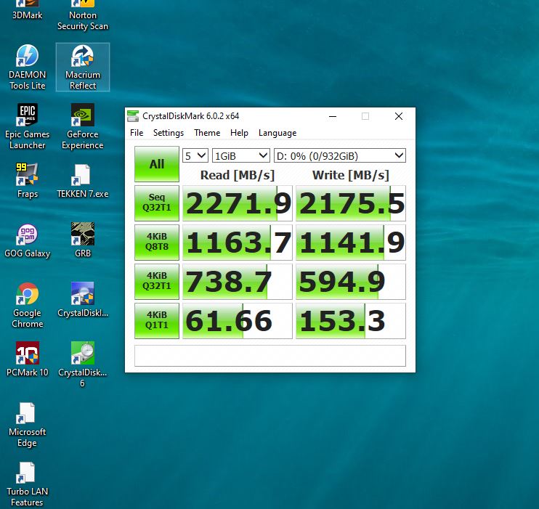Open the Help menu
The height and width of the screenshot is (509, 539).
[x=239, y=133]
